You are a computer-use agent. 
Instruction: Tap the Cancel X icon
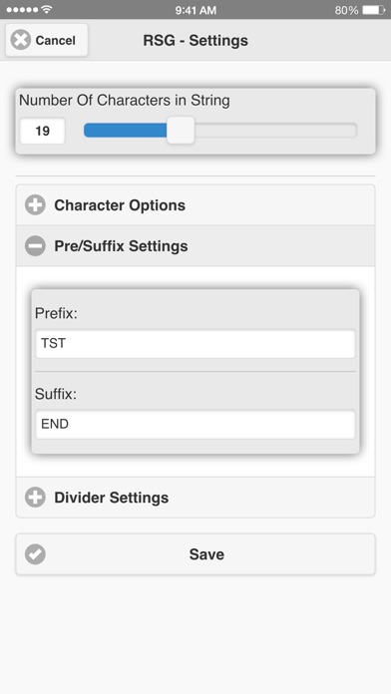pos(20,40)
